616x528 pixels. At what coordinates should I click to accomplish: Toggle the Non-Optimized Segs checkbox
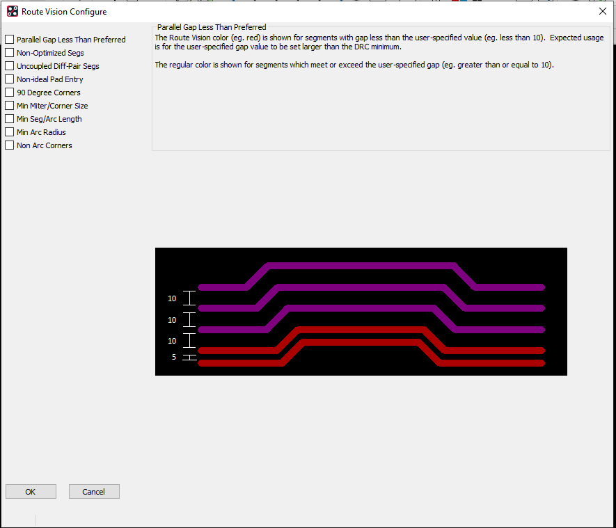[10, 53]
